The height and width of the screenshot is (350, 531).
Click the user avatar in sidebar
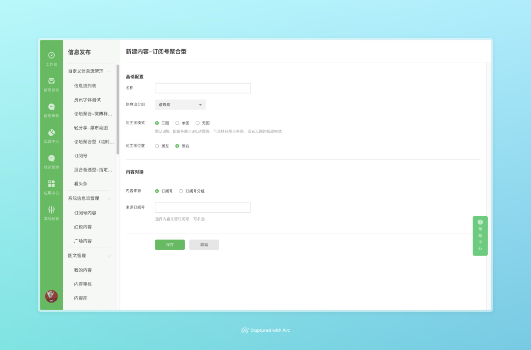click(x=52, y=296)
